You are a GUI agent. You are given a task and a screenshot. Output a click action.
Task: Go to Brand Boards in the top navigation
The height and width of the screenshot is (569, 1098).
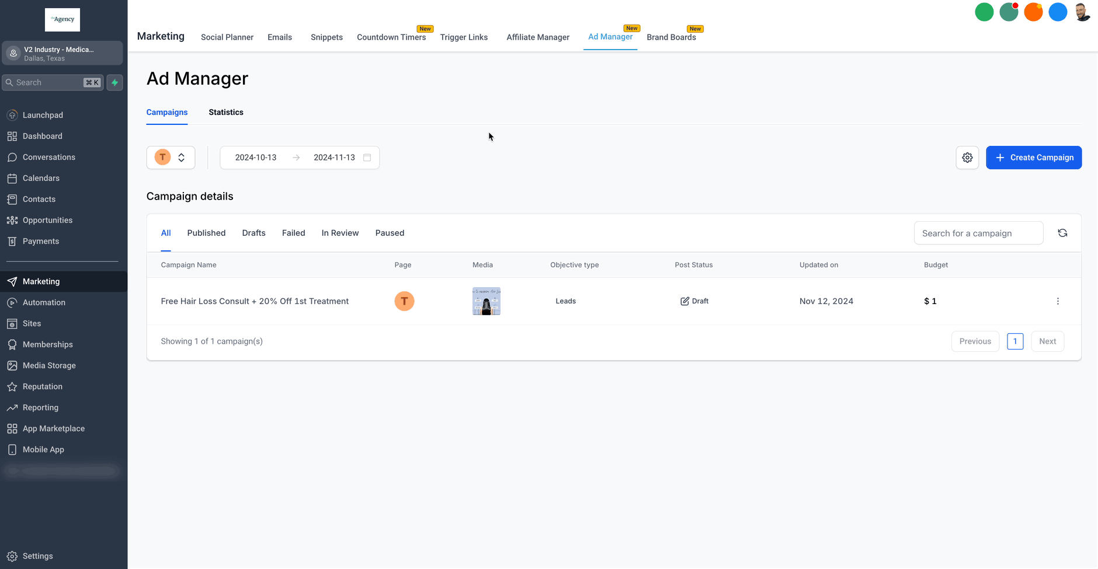click(x=671, y=37)
